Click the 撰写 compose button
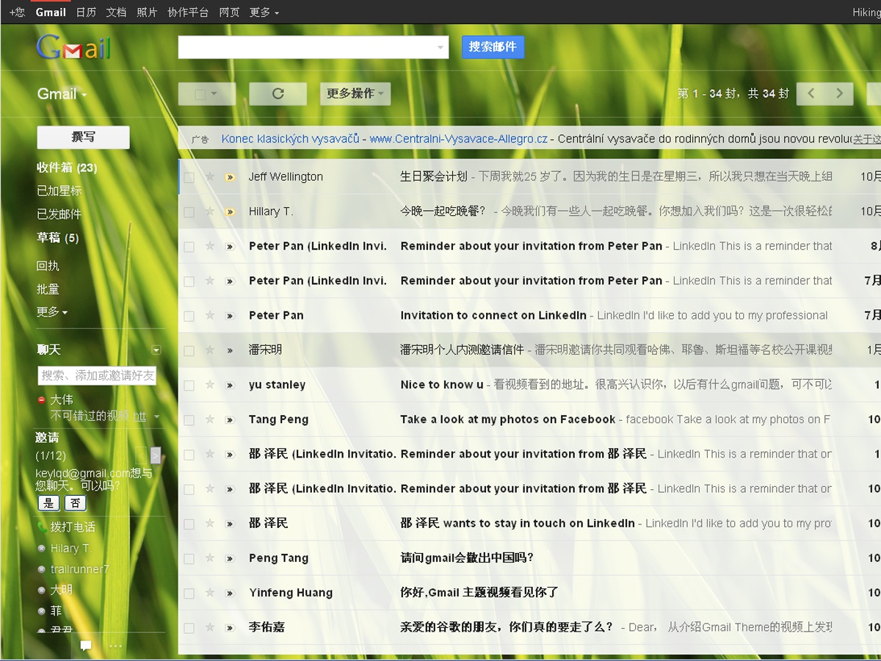Image resolution: width=881 pixels, height=661 pixels. (83, 137)
